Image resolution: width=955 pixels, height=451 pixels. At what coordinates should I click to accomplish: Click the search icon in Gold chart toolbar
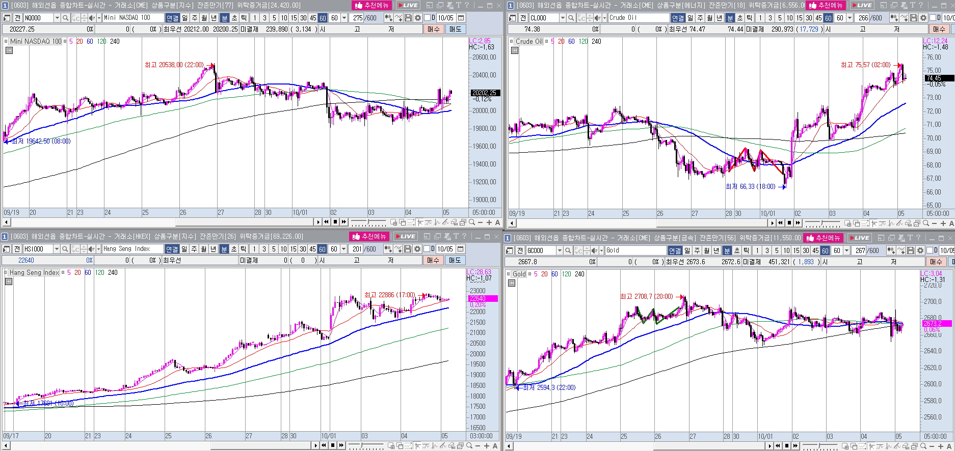click(568, 250)
